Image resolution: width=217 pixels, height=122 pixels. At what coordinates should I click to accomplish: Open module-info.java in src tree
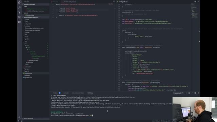33,60
